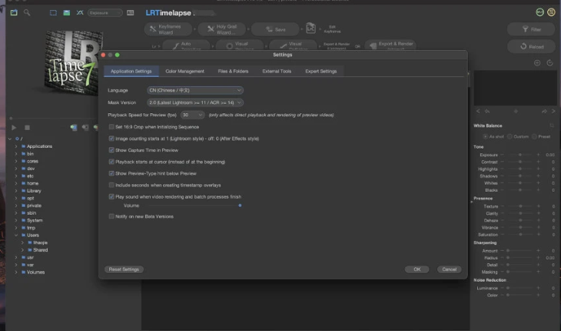Viewport: 561px width, 331px height.
Task: Click the icon right of Exposure dropdown
Action: pos(130,12)
